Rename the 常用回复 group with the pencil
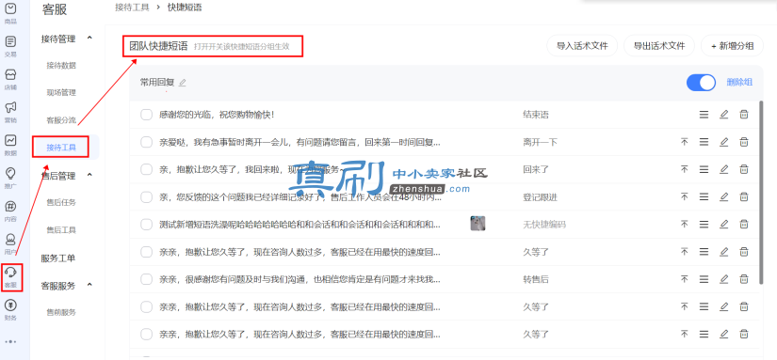The width and height of the screenshot is (777, 360). coord(183,83)
